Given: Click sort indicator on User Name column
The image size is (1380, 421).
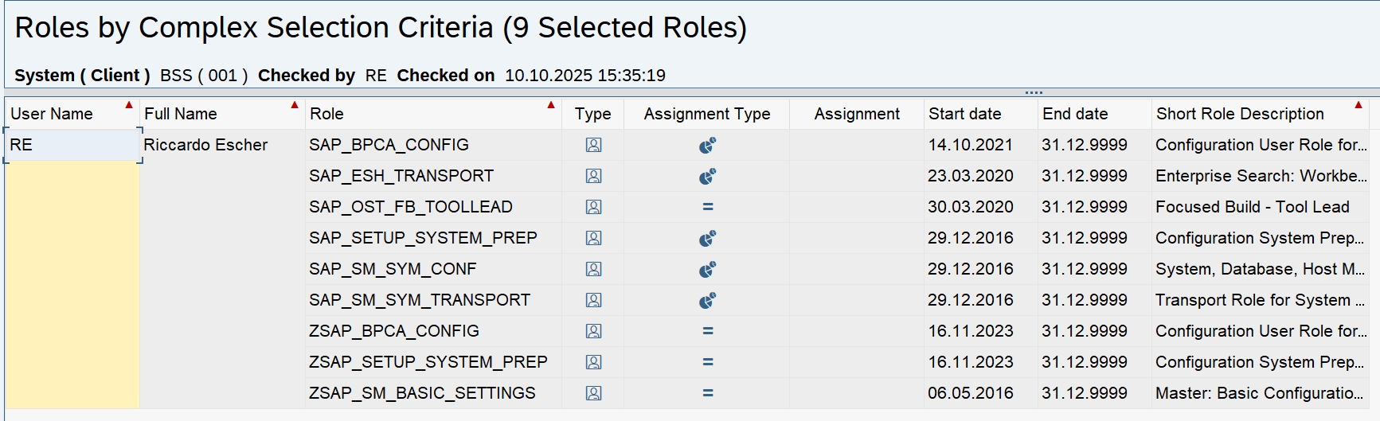Looking at the screenshot, I should coord(129,105).
